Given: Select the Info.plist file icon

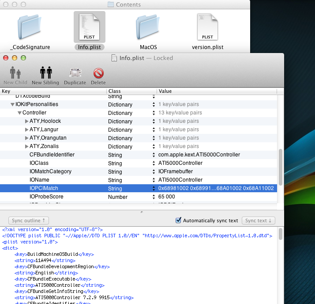Looking at the screenshot, I should [89, 27].
